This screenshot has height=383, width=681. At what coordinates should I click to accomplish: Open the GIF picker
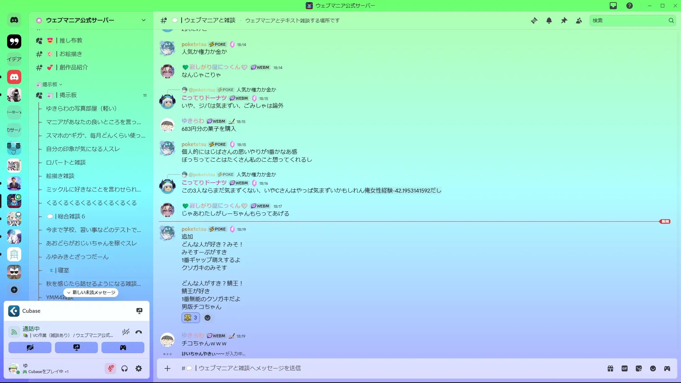625,368
